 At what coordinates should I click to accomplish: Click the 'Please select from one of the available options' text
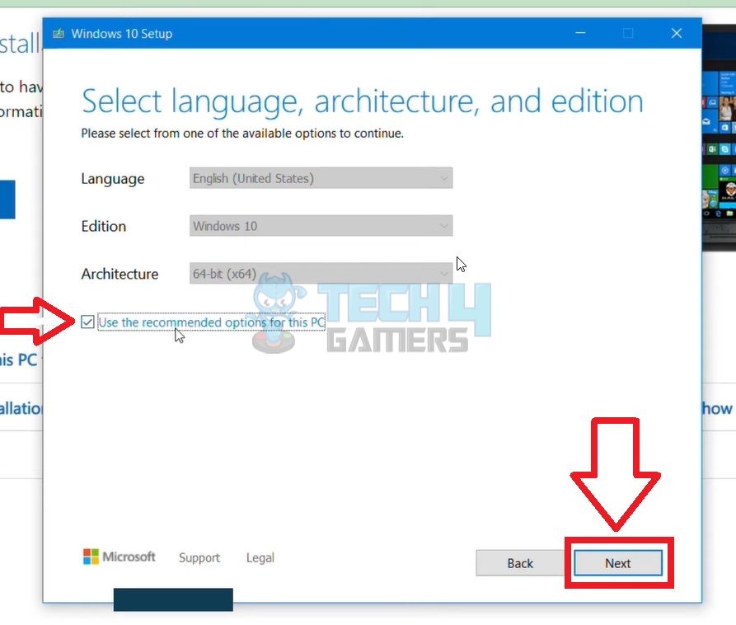click(x=242, y=134)
